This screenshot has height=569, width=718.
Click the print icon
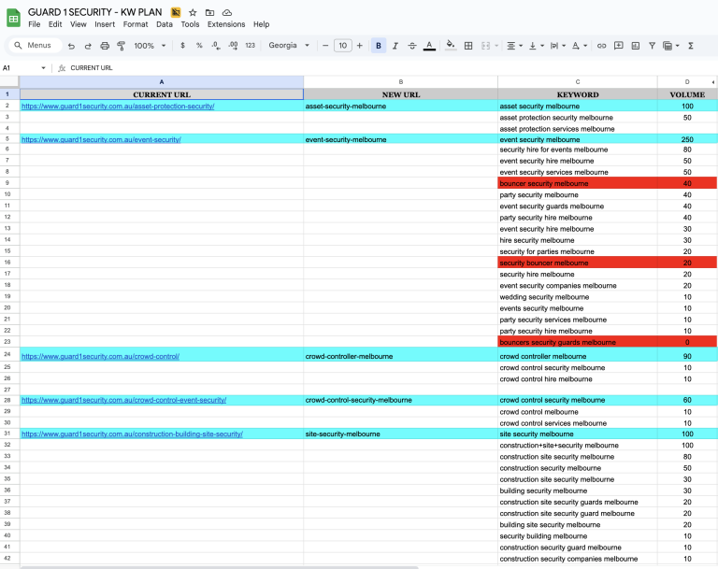pyautogui.click(x=105, y=45)
